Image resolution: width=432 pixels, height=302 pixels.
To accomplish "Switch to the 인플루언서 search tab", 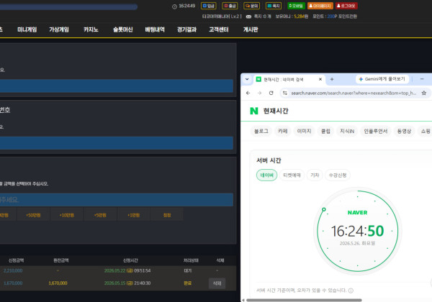I will coord(376,131).
